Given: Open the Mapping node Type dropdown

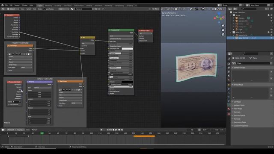Looking at the screenshot, I should point(42,88).
